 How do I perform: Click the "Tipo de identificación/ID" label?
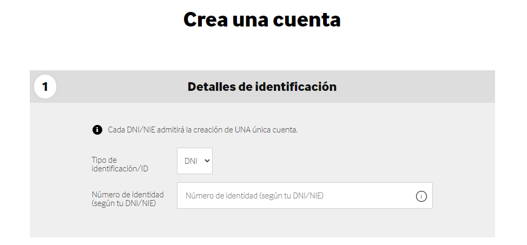(120, 164)
